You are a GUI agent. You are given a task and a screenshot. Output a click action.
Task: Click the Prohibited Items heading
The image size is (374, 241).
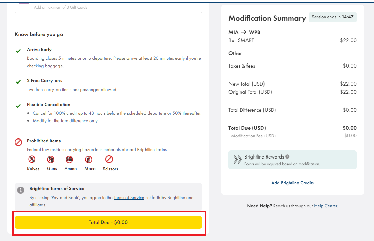(44, 141)
